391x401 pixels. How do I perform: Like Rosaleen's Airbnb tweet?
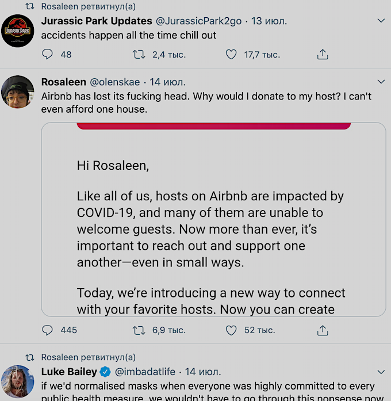click(231, 330)
